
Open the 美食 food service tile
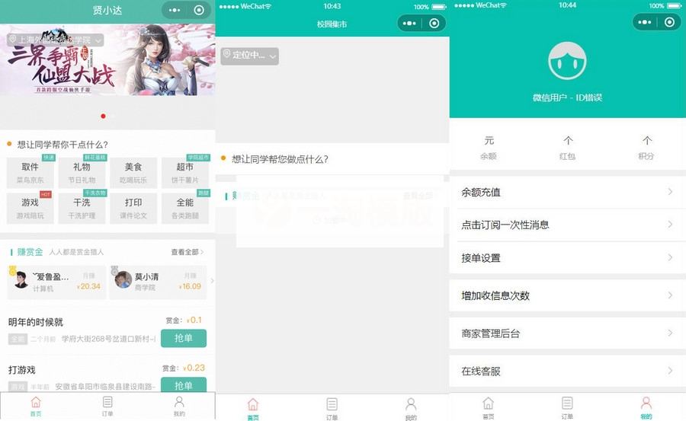coord(133,173)
